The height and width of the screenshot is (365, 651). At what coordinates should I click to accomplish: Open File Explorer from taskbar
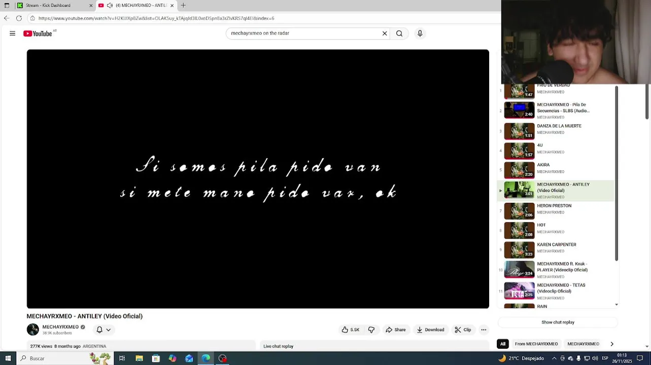click(x=139, y=358)
